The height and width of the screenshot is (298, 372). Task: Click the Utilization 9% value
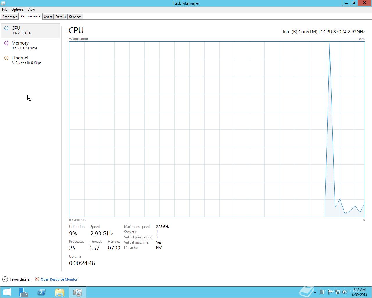(73, 233)
